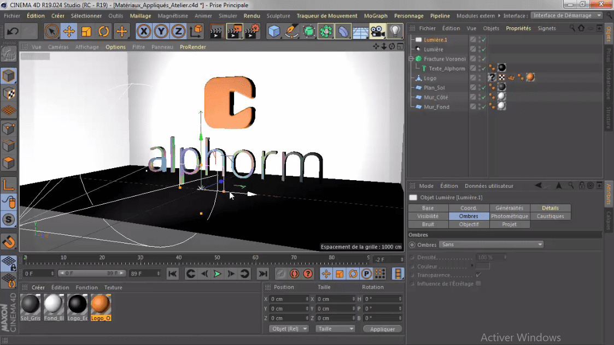Select Texte_Alphorm in the object tree
The width and height of the screenshot is (614, 345).
(x=447, y=68)
